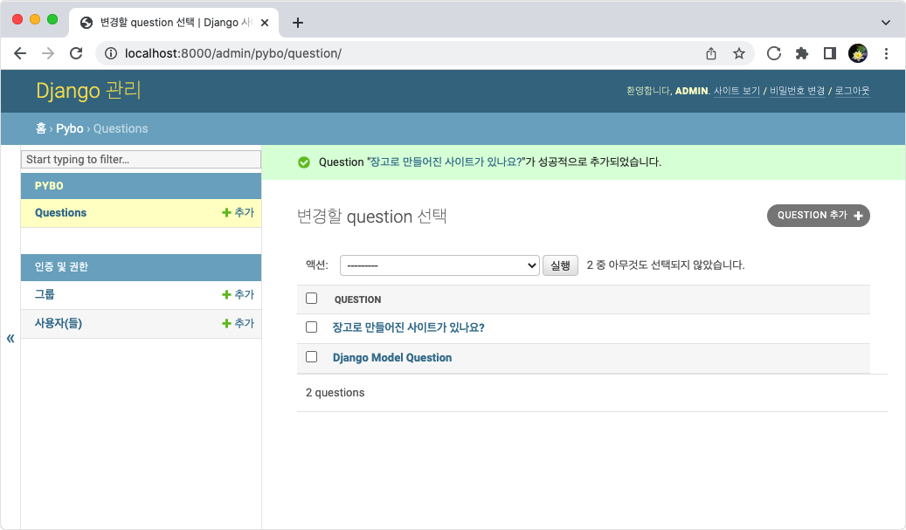Focus the Start typing to filter field

pyautogui.click(x=141, y=159)
